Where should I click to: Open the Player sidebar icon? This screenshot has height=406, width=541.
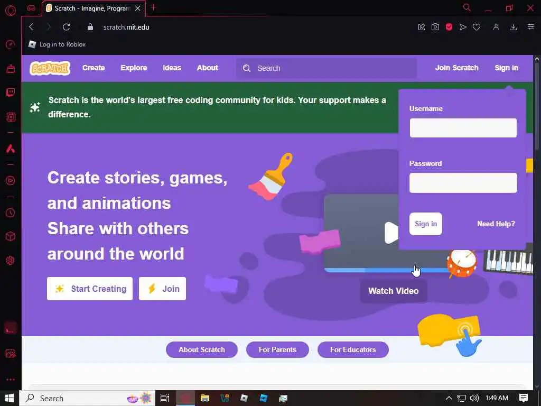(x=11, y=181)
